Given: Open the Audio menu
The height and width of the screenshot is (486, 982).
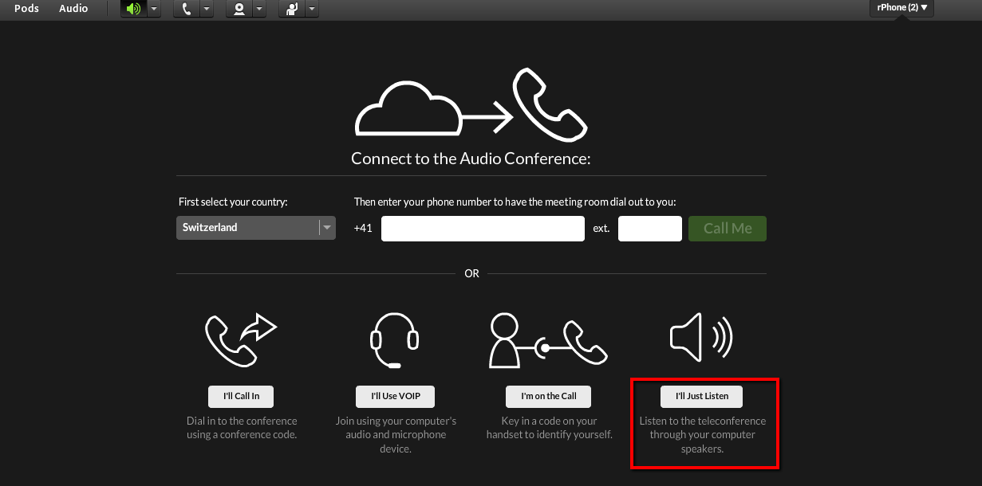Looking at the screenshot, I should point(73,9).
